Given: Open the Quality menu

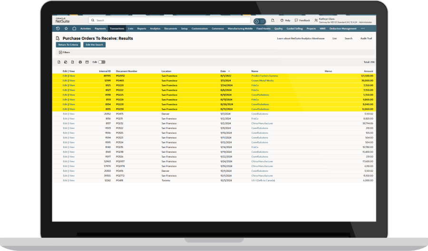Looking at the screenshot, I should click(278, 28).
